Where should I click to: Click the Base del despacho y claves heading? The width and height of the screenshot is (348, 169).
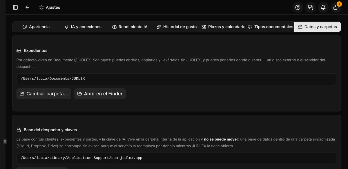(x=50, y=130)
